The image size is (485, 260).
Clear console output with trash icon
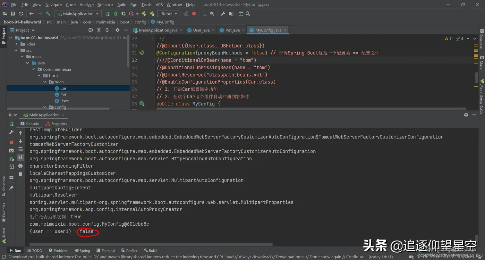(x=21, y=174)
